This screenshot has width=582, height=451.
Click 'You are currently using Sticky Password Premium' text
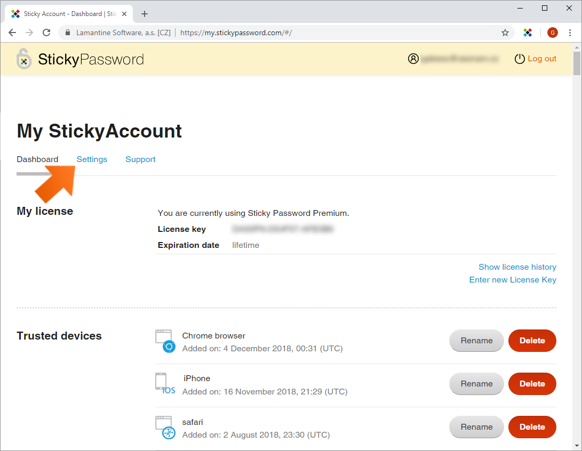pyautogui.click(x=253, y=213)
